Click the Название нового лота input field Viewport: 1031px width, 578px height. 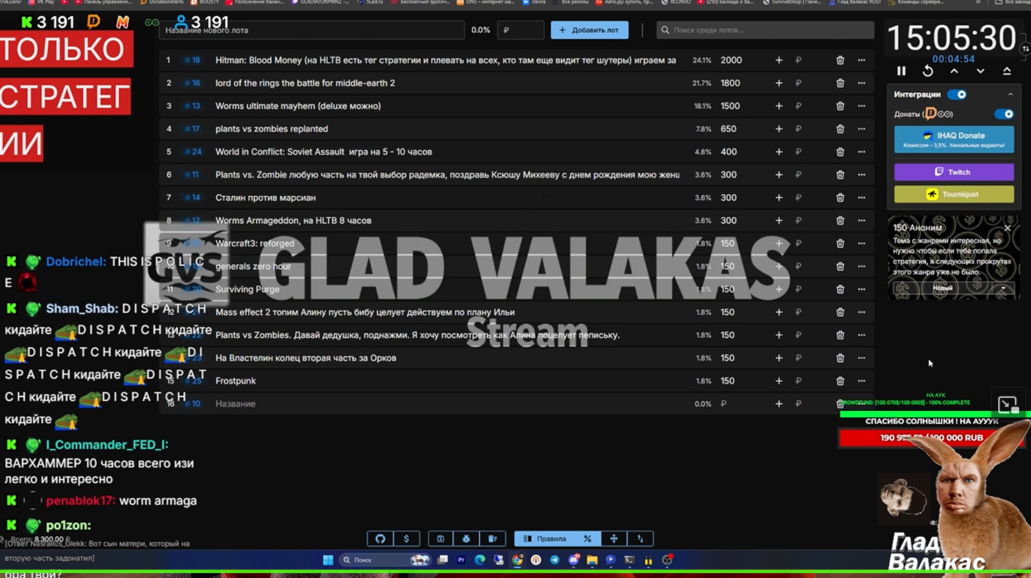(312, 30)
